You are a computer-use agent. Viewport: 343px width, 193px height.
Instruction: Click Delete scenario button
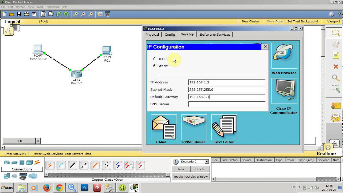(x=200, y=169)
